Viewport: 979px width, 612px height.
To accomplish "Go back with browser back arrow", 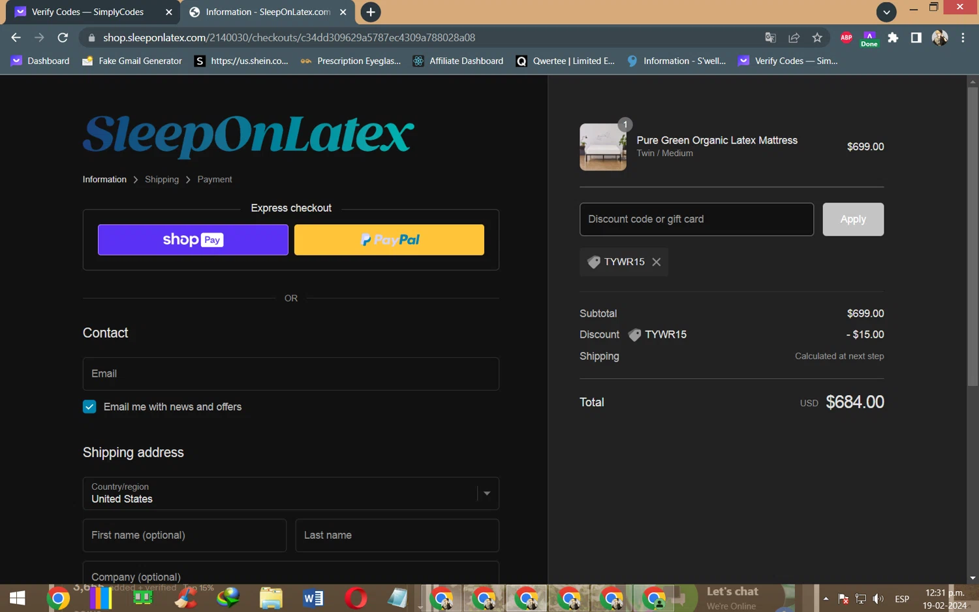I will click(16, 38).
